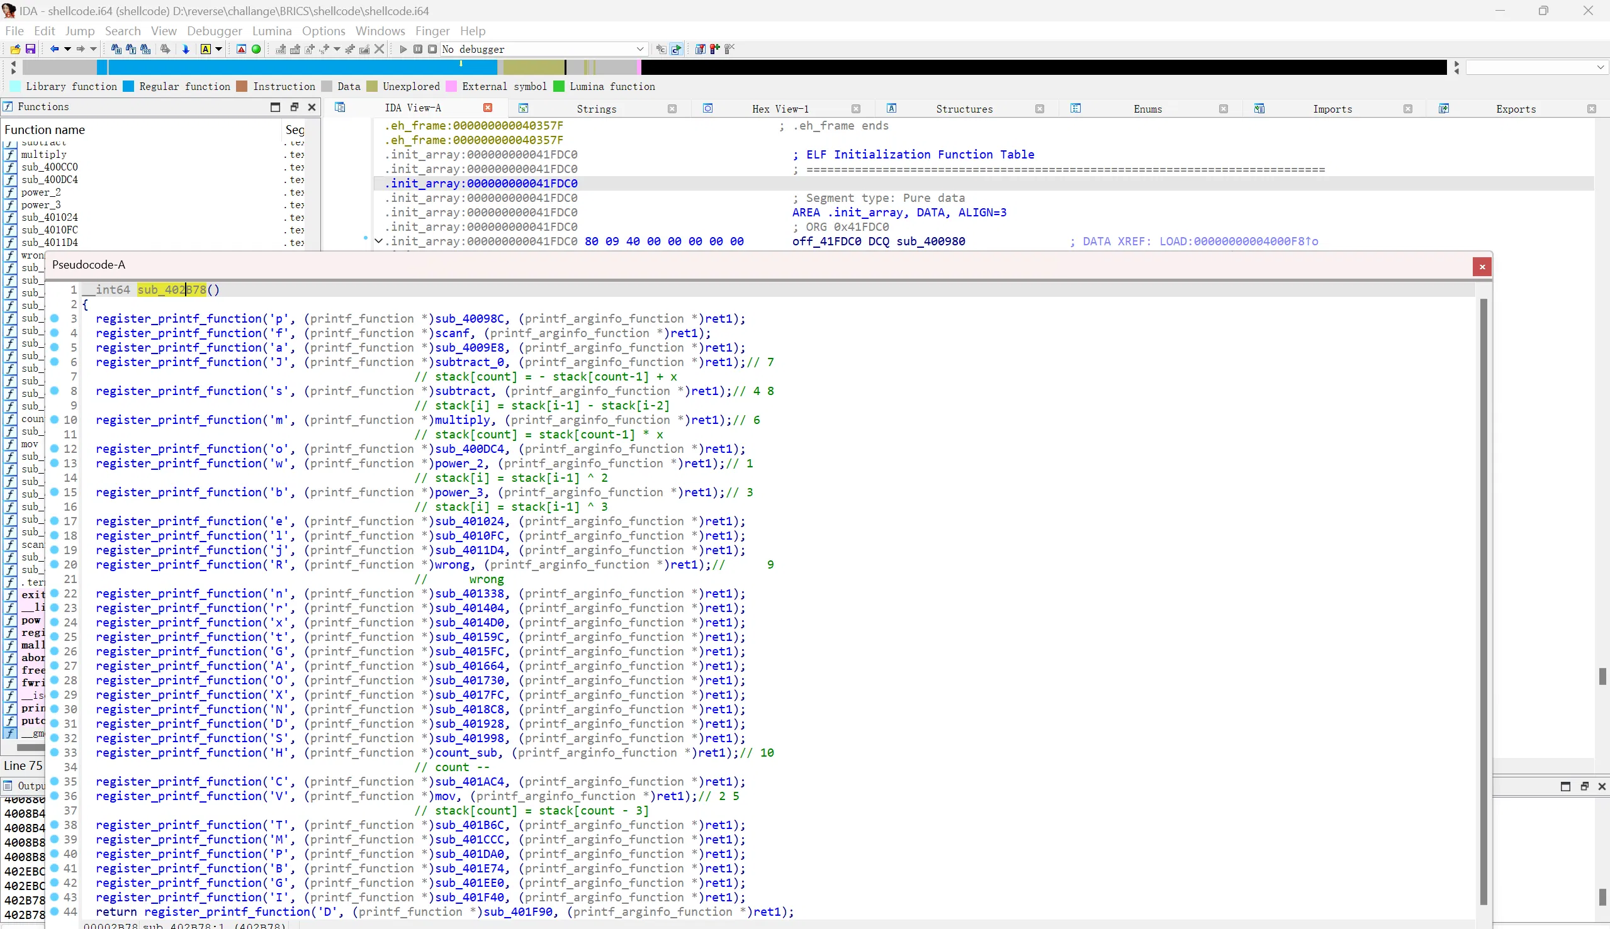
Task: Switch to the Hex View-1 tab
Action: click(780, 109)
